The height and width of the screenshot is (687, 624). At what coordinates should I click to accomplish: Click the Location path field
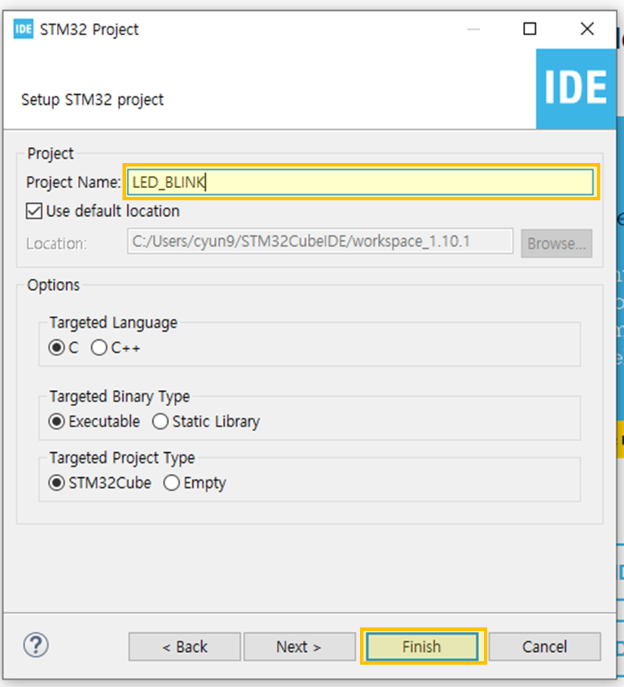[x=320, y=241]
